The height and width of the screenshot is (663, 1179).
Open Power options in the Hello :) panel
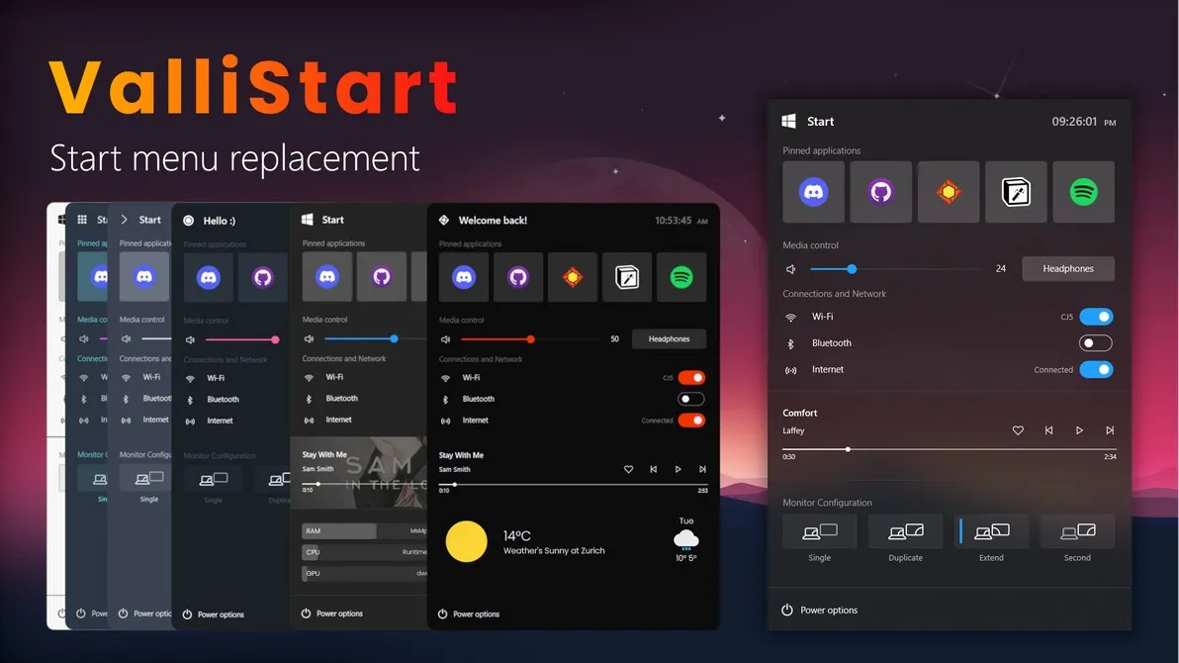click(213, 615)
